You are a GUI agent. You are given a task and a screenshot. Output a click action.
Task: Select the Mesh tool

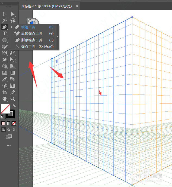coord(5,73)
